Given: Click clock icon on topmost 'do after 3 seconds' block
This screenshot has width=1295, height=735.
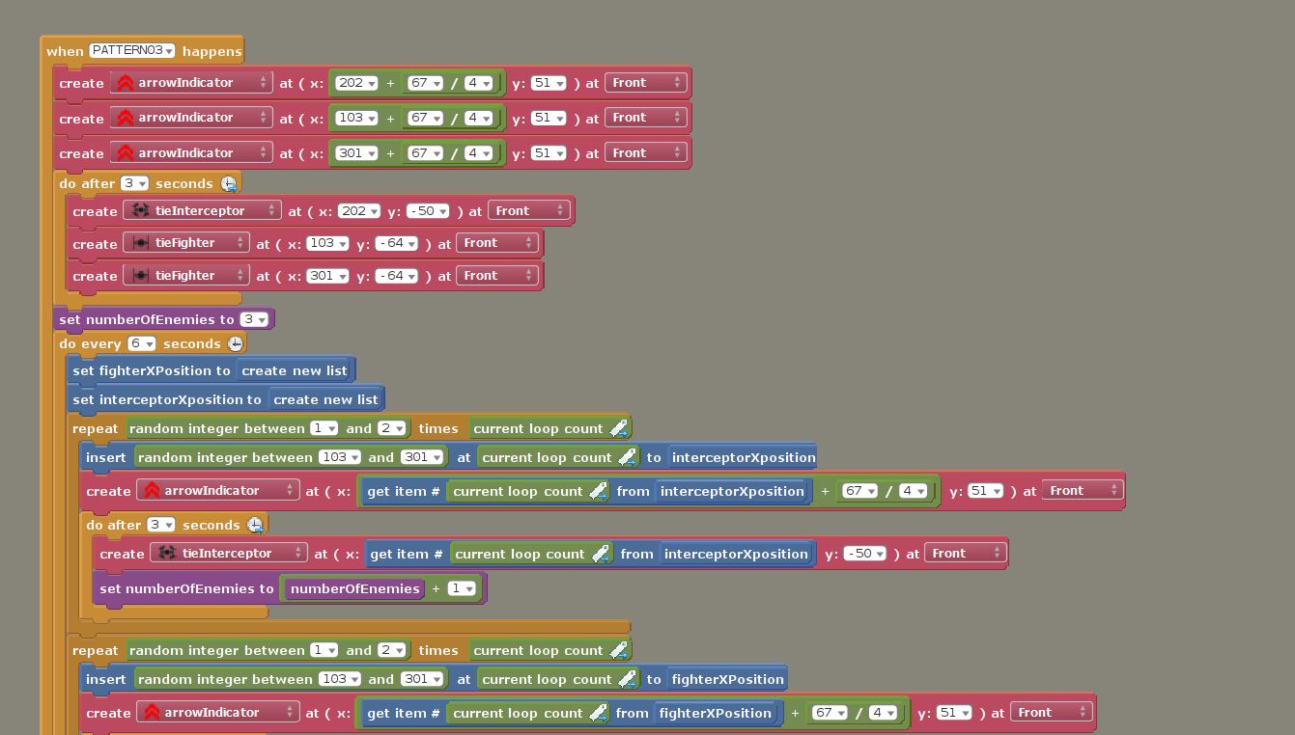Looking at the screenshot, I should click(229, 183).
